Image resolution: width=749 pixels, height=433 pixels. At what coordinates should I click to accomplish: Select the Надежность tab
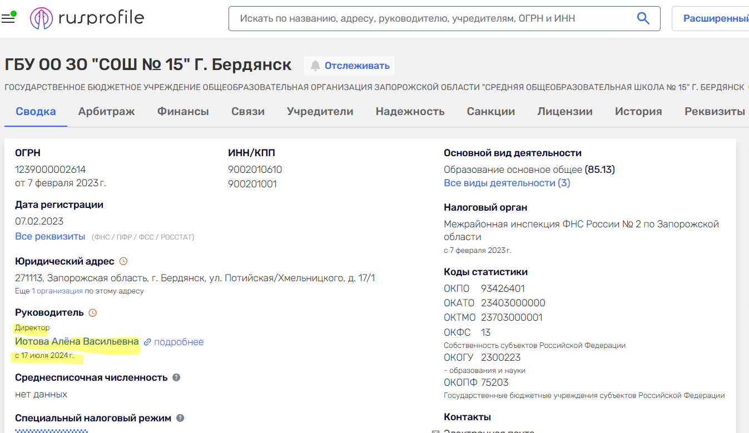pos(410,111)
